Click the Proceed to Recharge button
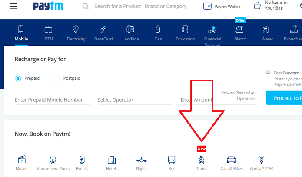302x177 pixels. [x=284, y=98]
